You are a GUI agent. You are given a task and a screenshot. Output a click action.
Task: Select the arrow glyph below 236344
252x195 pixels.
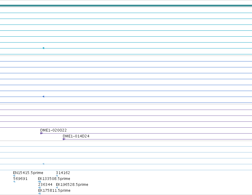[x=39, y=188]
